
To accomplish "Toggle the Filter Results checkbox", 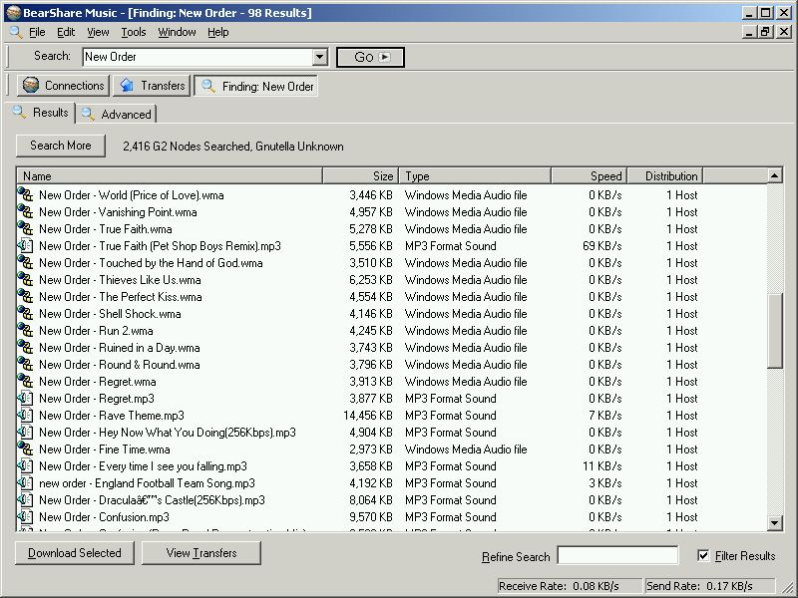I will click(703, 557).
